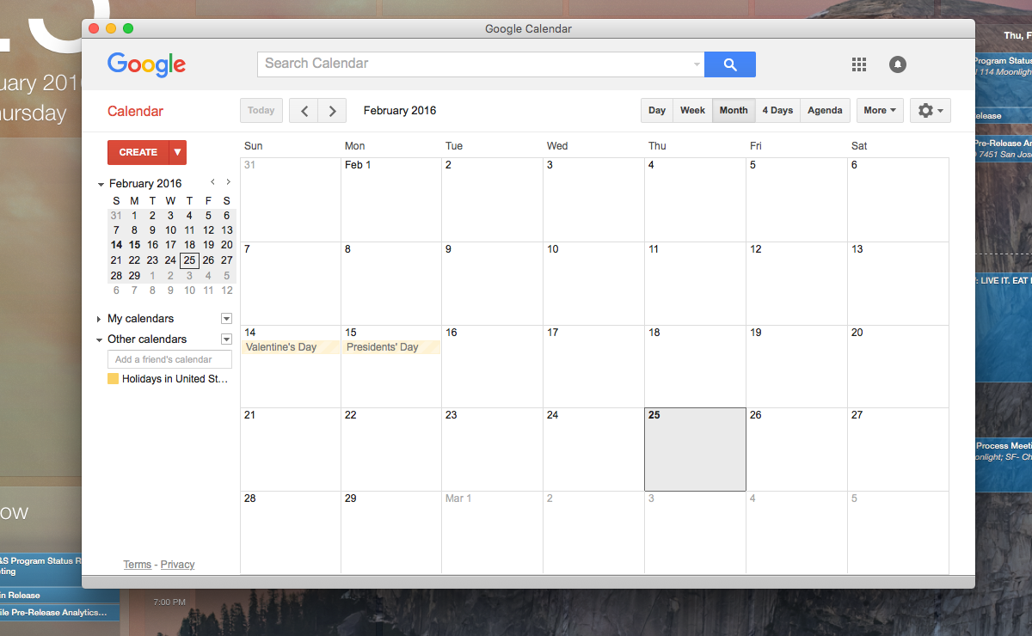The width and height of the screenshot is (1032, 636).
Task: Switch to Agenda view
Action: point(825,111)
